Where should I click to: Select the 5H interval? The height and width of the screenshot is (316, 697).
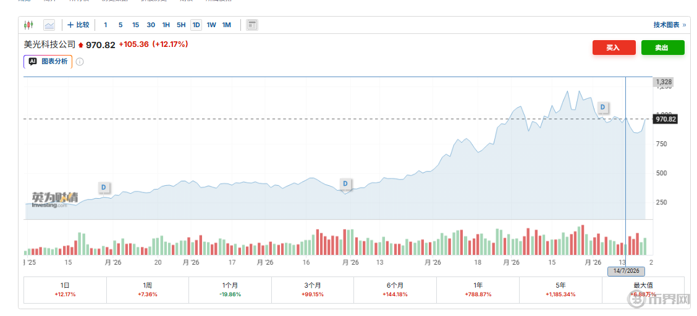tap(181, 25)
